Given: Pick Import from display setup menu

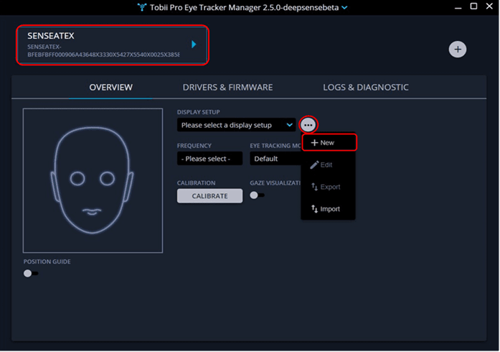Looking at the screenshot, I should (x=328, y=209).
